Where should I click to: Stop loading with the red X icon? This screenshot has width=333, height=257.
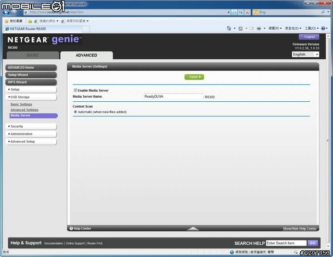247,12
